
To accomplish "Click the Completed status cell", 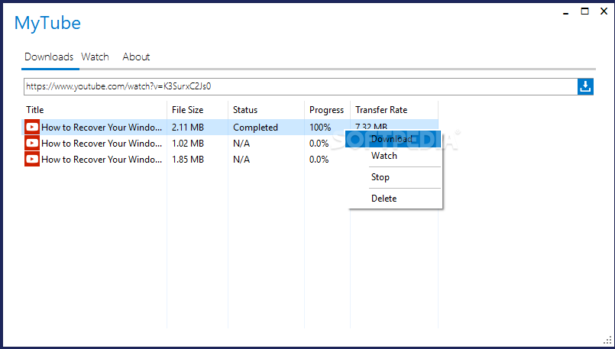I will [x=255, y=128].
